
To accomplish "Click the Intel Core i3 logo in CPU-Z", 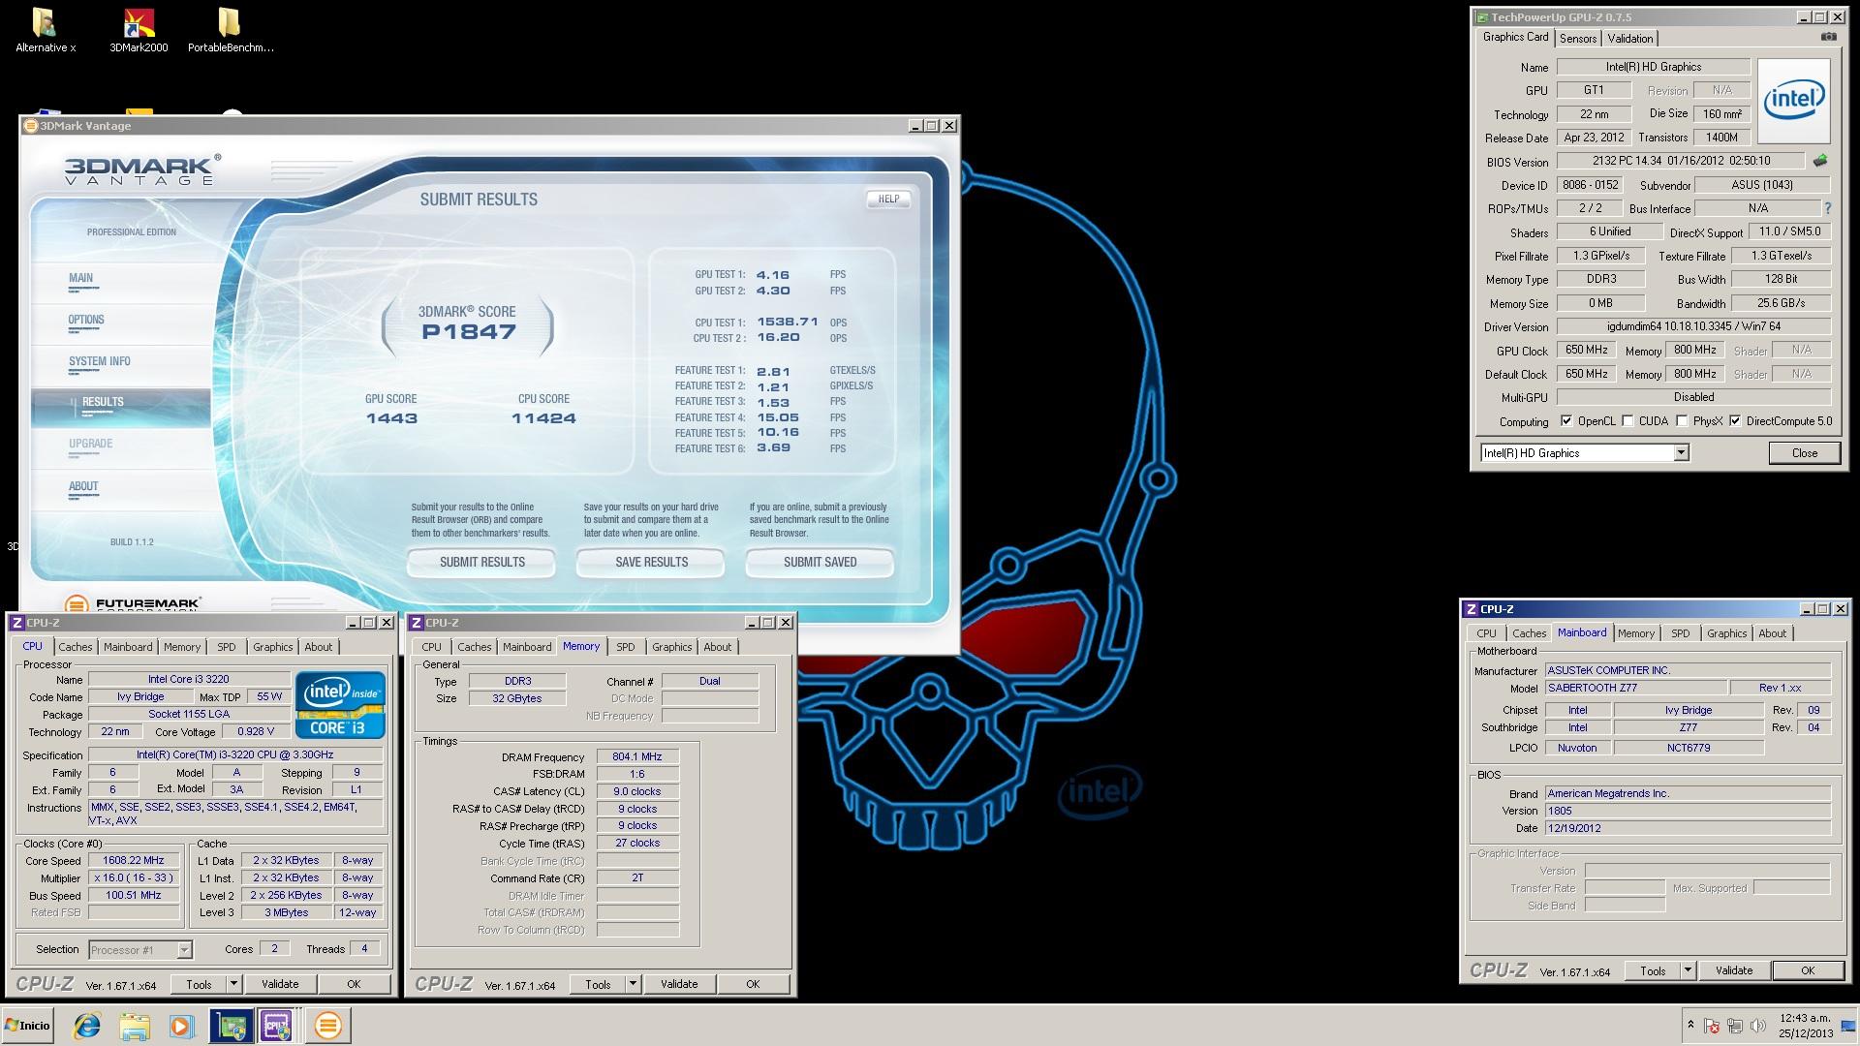I will point(340,704).
